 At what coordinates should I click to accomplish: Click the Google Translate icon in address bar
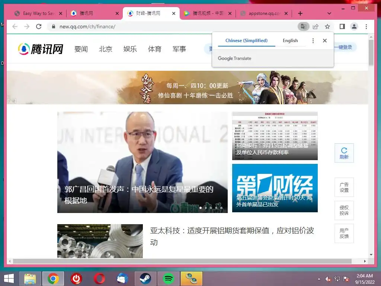(304, 26)
